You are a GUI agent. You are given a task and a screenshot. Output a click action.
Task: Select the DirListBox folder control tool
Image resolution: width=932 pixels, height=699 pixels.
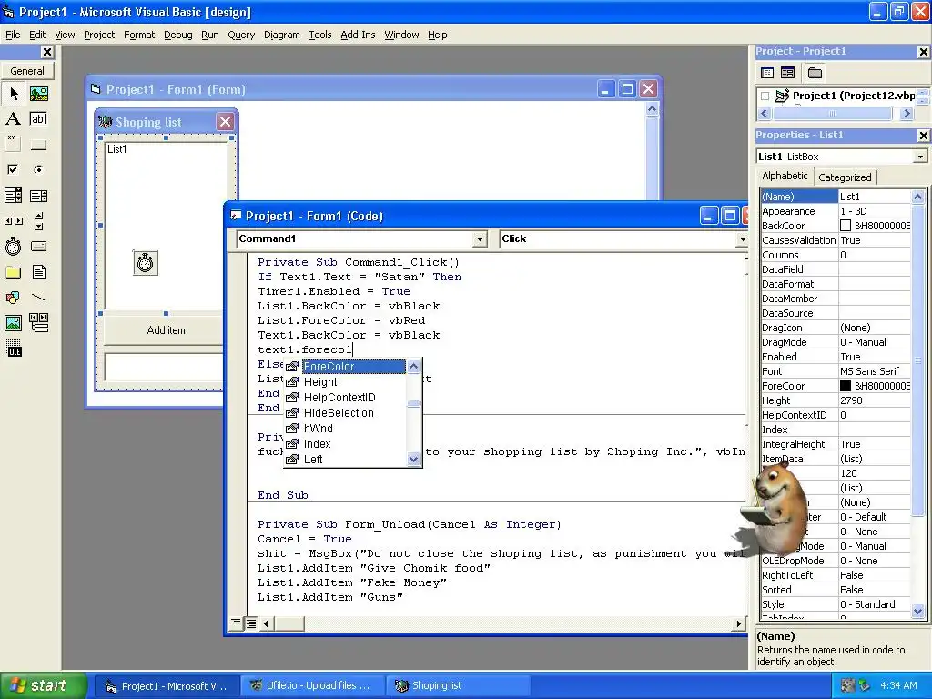tap(14, 271)
